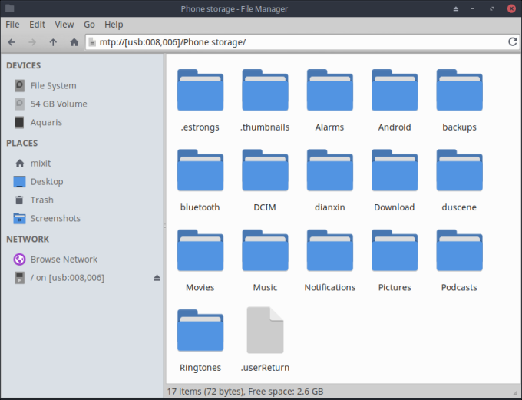Viewport: 522px width, 400px height.
Task: Open the View menu
Action: [64, 25]
